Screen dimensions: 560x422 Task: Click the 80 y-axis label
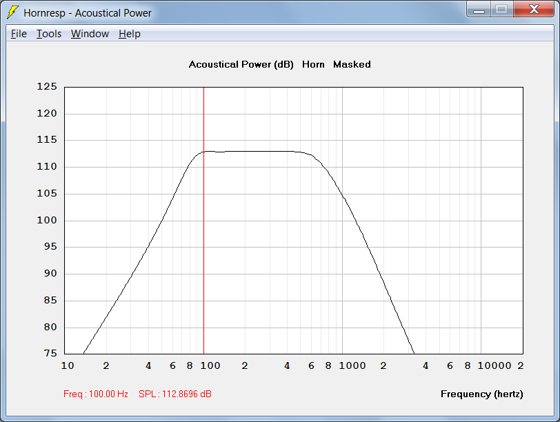click(x=50, y=327)
